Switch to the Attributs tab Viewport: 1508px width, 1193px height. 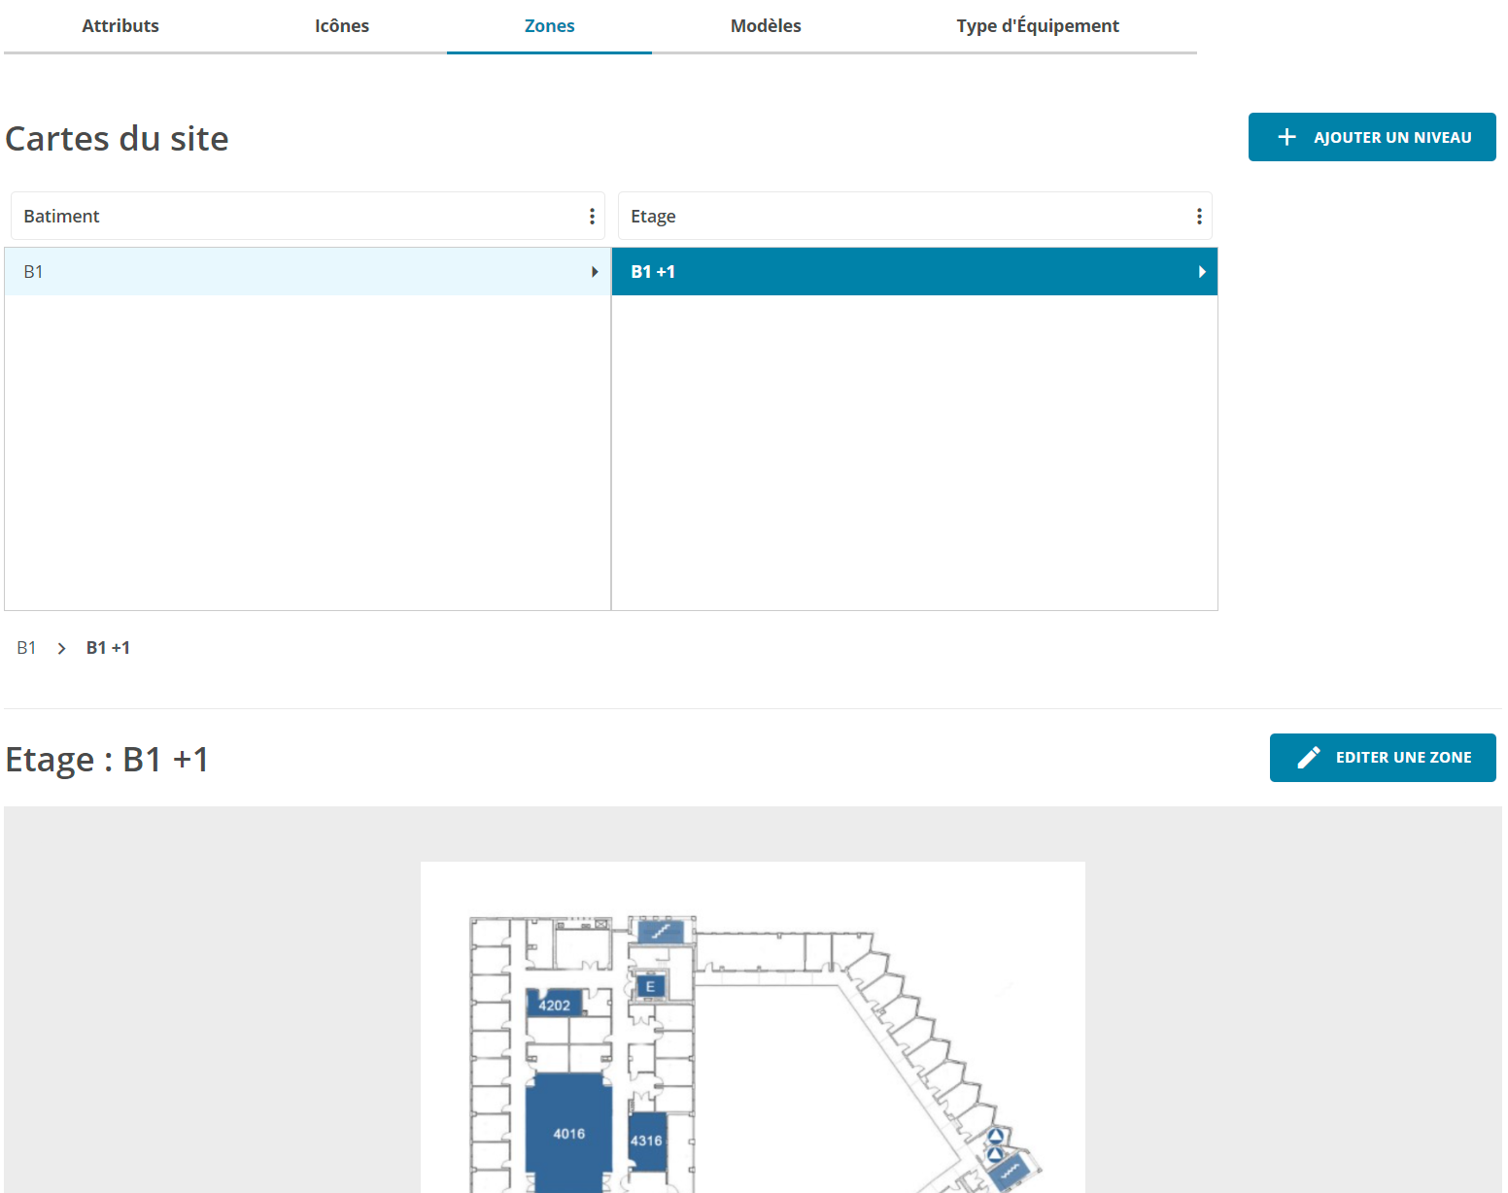point(120,26)
